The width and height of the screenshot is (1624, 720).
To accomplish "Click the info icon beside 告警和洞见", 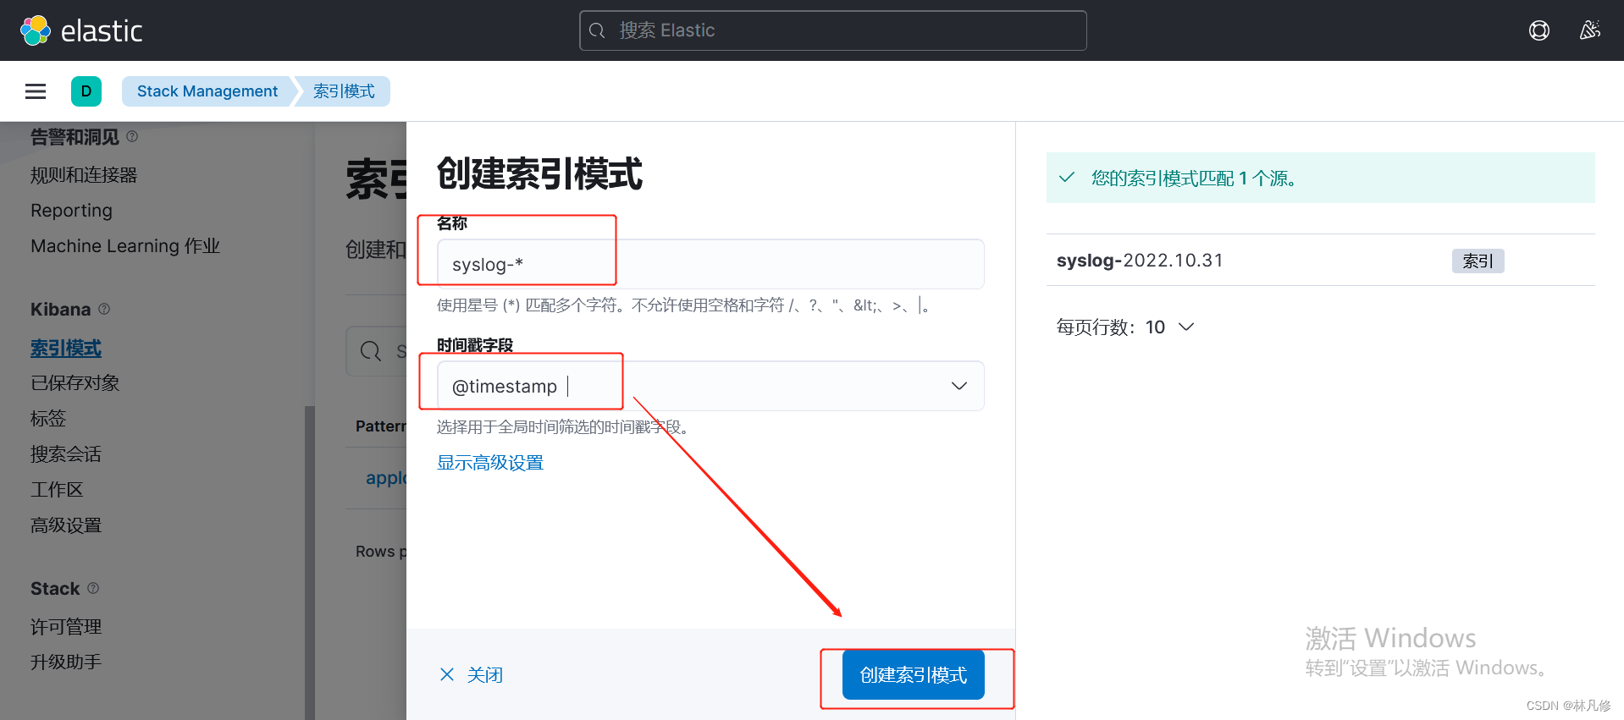I will [x=132, y=136].
